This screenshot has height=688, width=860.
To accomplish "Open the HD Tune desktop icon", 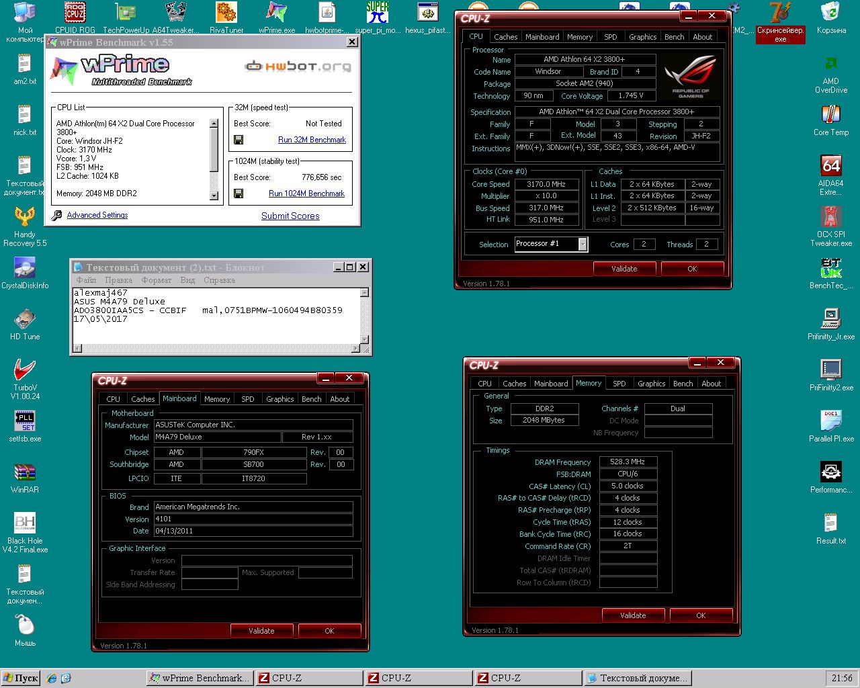I will tap(25, 324).
